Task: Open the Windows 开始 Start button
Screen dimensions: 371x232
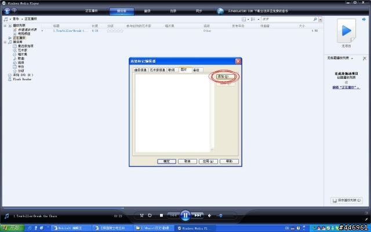Action: 12,228
